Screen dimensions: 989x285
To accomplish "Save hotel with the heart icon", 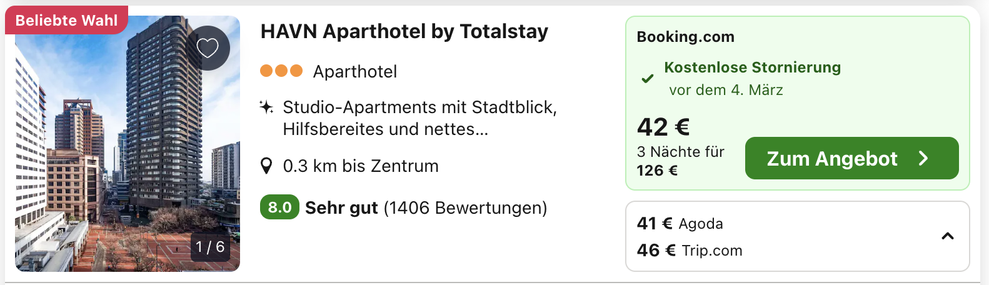I will tap(208, 47).
